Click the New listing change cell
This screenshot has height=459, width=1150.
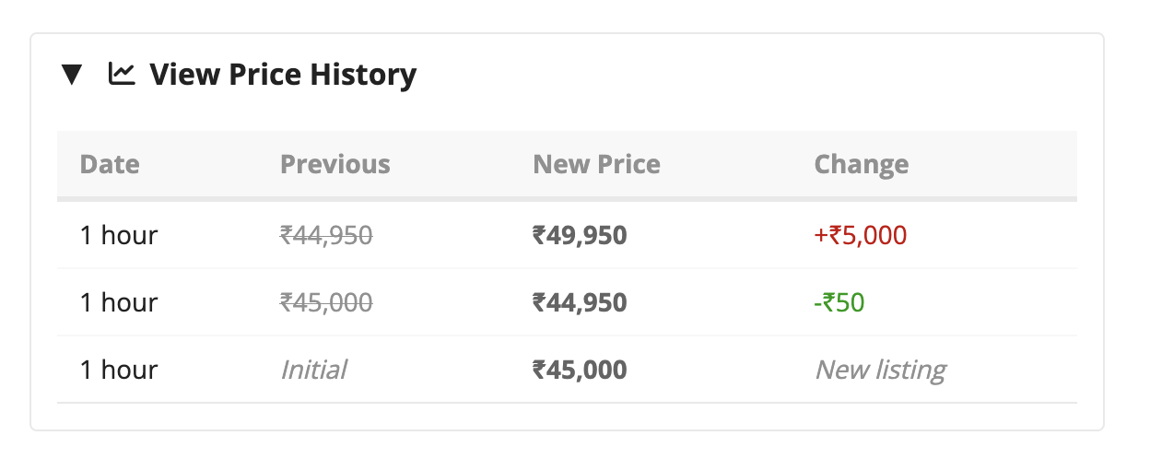click(x=880, y=370)
